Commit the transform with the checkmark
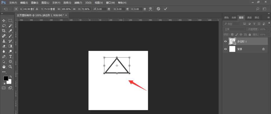This screenshot has width=271, height=114. tap(166, 9)
